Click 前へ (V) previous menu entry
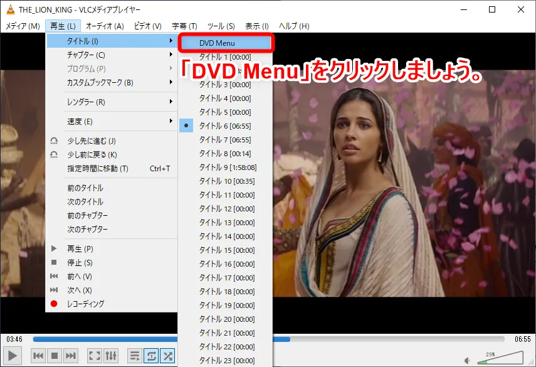The width and height of the screenshot is (536, 367). 112,277
